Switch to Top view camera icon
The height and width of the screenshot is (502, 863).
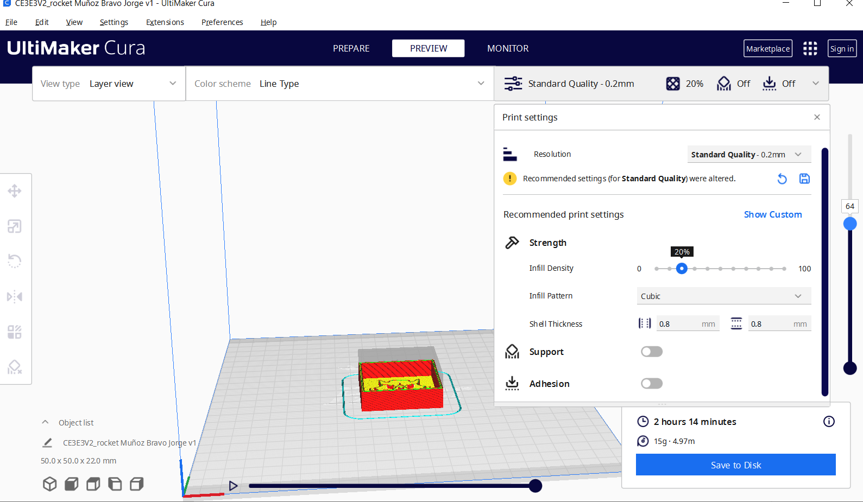[93, 484]
